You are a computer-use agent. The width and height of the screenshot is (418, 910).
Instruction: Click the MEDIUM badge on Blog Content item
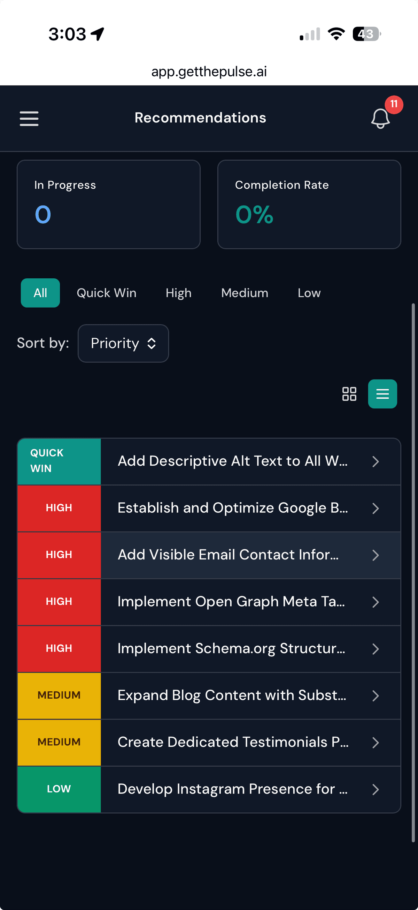[x=59, y=695]
